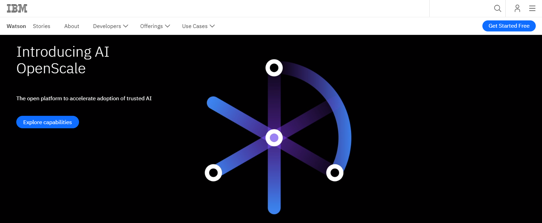Click the center purple node of the wheel graphic
This screenshot has width=542, height=223.
tap(274, 138)
